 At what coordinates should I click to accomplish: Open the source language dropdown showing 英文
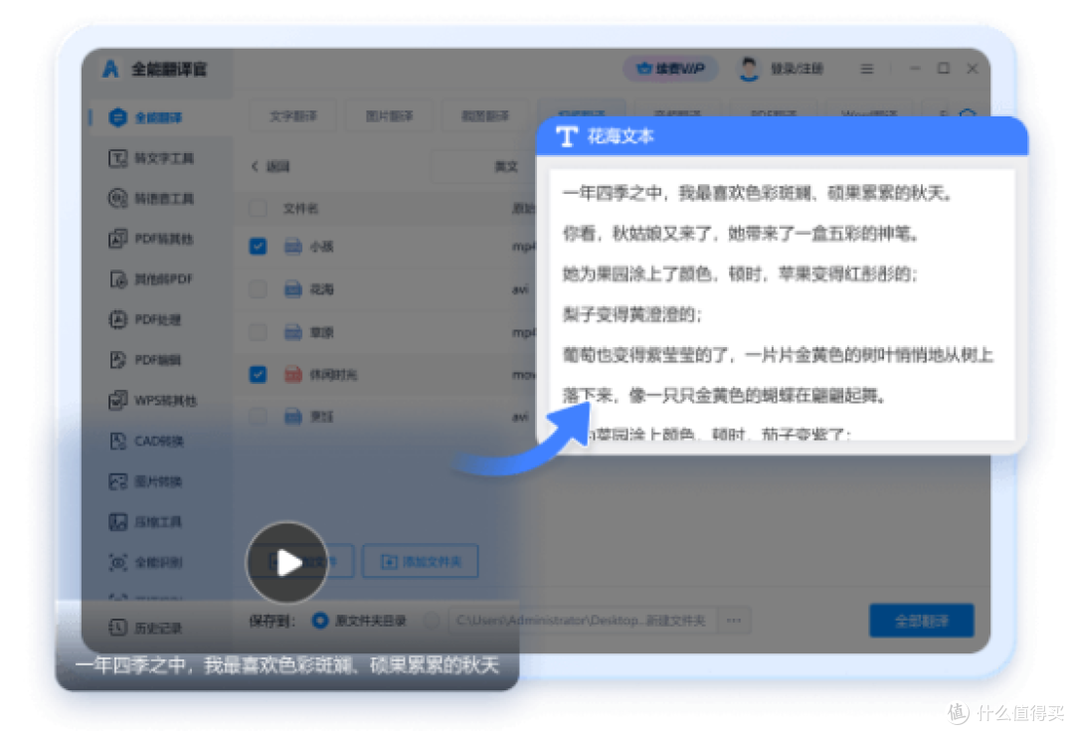[x=483, y=166]
